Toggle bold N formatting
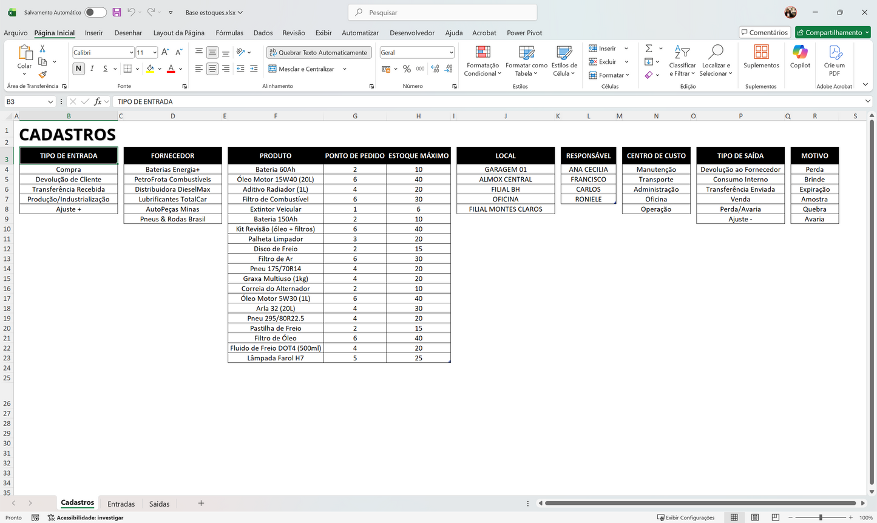The width and height of the screenshot is (877, 523). 78,69
